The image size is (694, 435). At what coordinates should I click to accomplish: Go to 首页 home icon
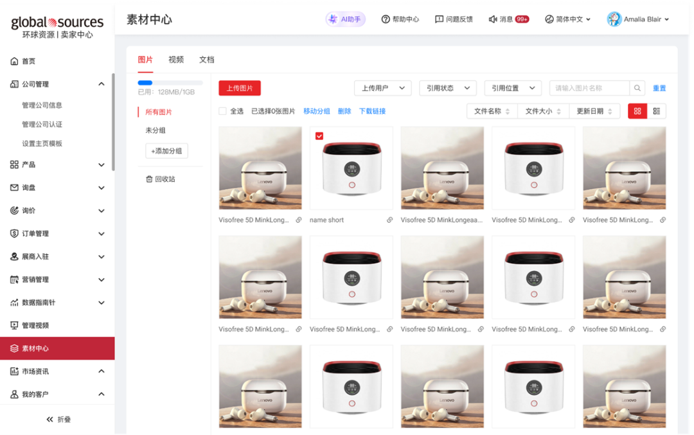[x=14, y=61]
